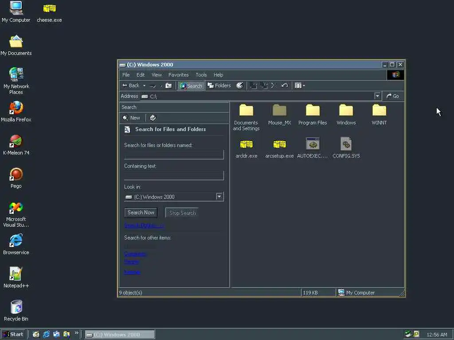Image resolution: width=454 pixels, height=340 pixels.
Task: Open the Help menu
Action: (x=218, y=75)
